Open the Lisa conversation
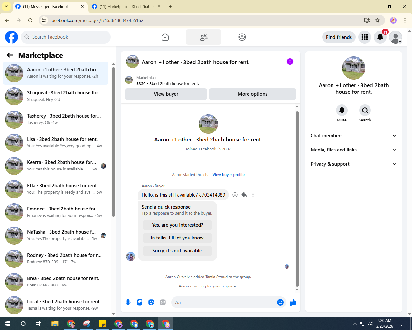 pos(55,142)
